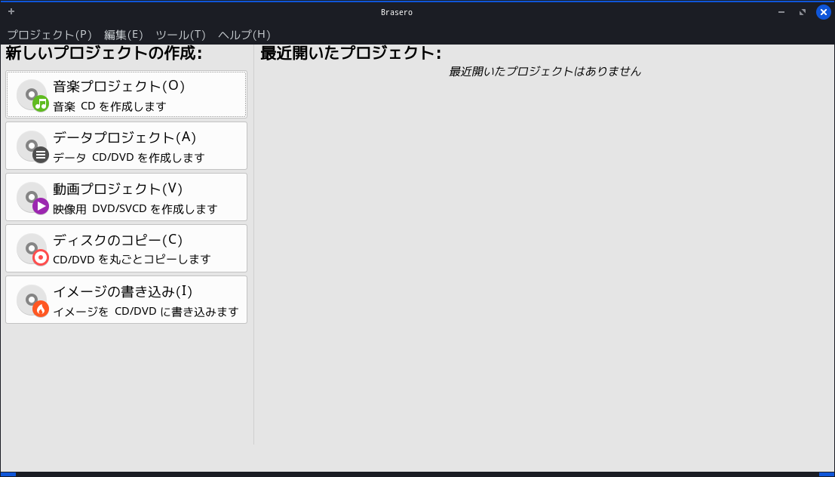Choose イメージの書き込み(I) option
The height and width of the screenshot is (477, 835).
[126, 300]
